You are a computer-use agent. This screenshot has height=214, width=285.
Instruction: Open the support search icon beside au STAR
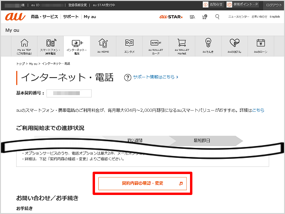click(x=192, y=17)
